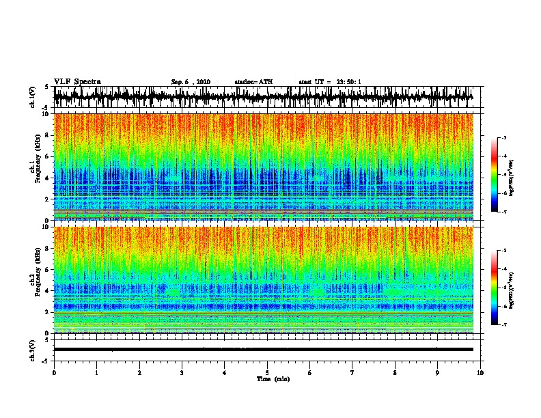
Task: Click the "start UT = 23:50: 1" text
Action: pyautogui.click(x=330, y=82)
